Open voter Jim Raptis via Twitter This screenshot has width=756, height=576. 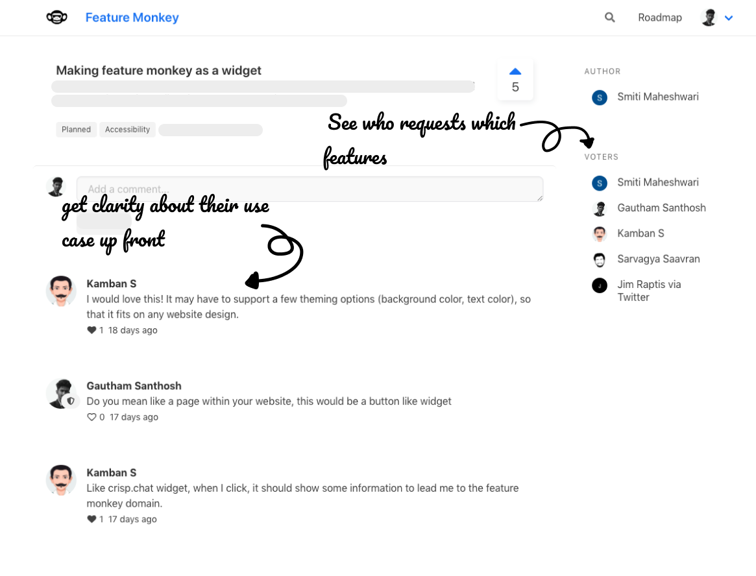[x=650, y=291]
